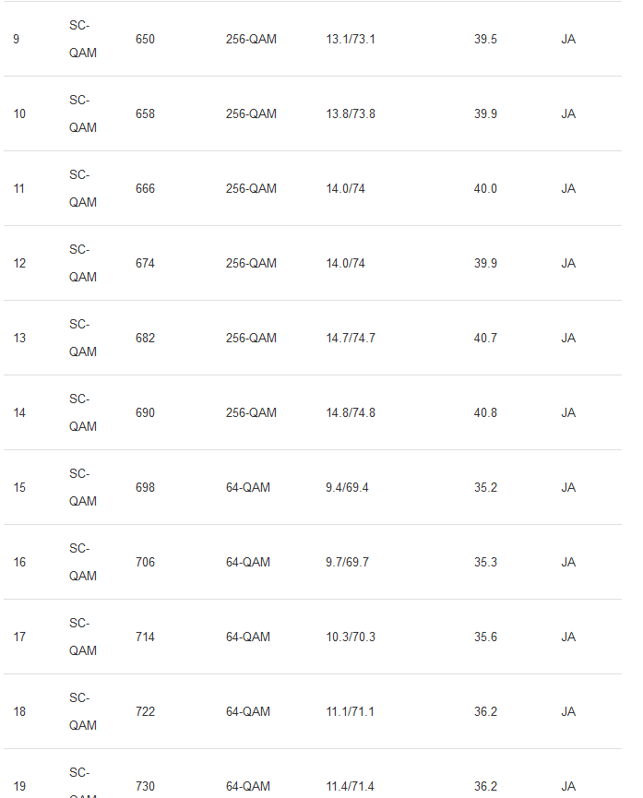Click the 40.8 SNR value
Image resolution: width=643 pixels, height=798 pixels.
click(x=485, y=413)
